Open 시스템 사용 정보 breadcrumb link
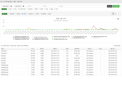The height and width of the screenshot is (99, 122). [8, 2]
